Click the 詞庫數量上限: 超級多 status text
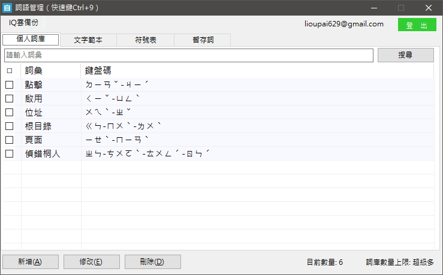The width and height of the screenshot is (443, 275). coord(400,262)
